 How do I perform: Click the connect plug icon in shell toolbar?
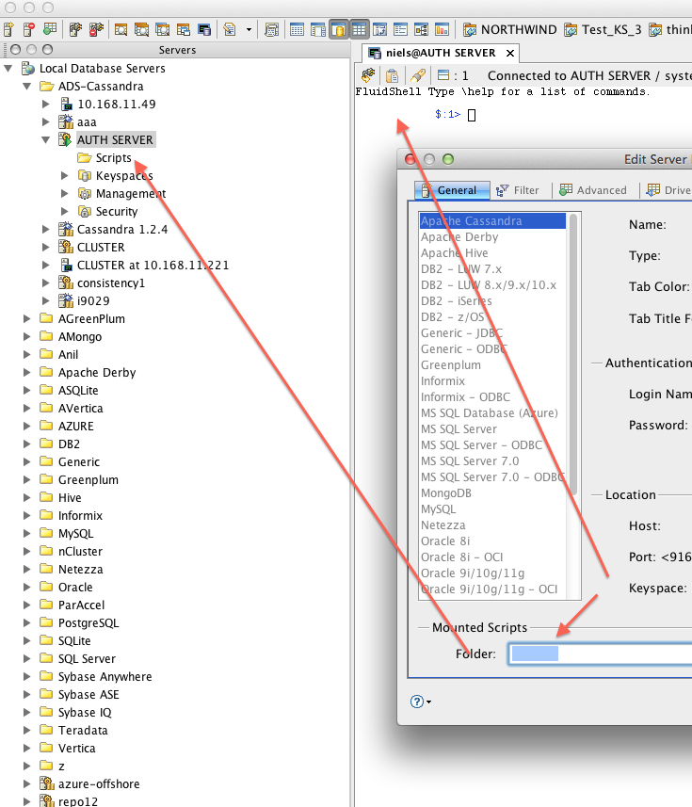pyautogui.click(x=368, y=75)
